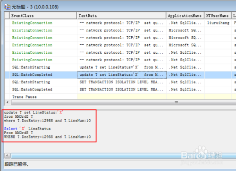Screen dimensions: 236x171
Task: Click the ApplicationName column header
Action: pyautogui.click(x=185, y=16)
